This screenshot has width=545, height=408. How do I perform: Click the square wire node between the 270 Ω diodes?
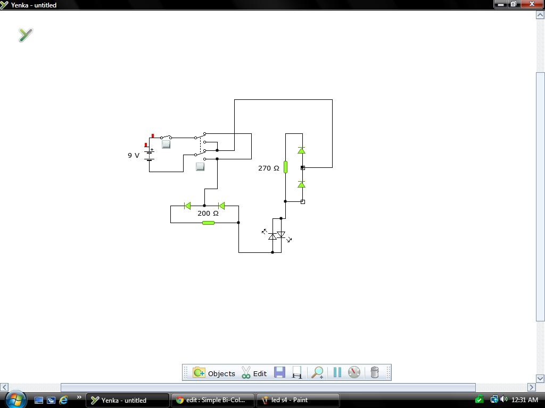303,167
